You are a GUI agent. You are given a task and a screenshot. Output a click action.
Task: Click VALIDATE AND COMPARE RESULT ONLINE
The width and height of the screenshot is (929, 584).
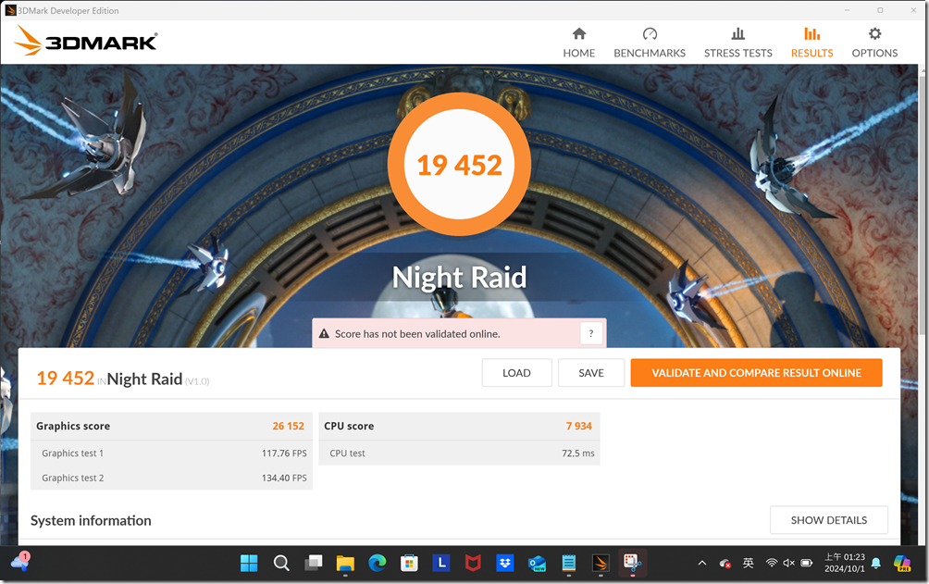756,372
